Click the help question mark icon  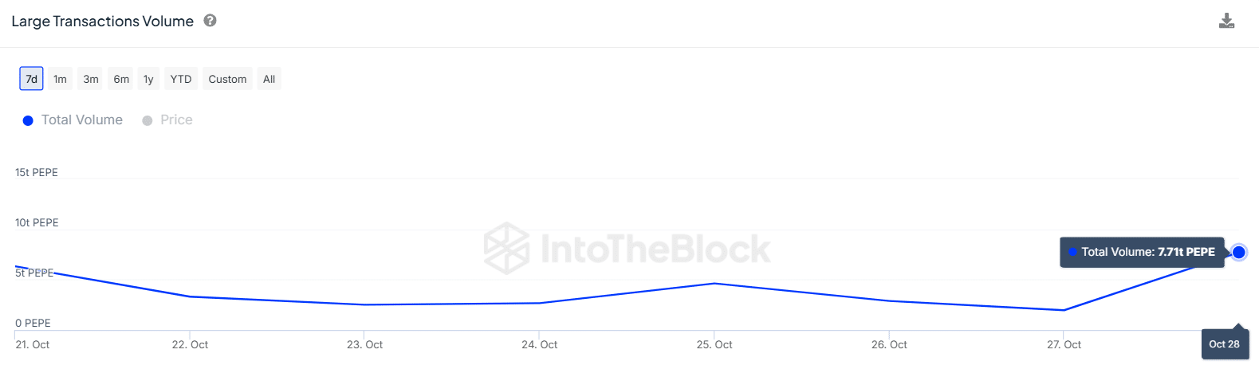(x=210, y=21)
